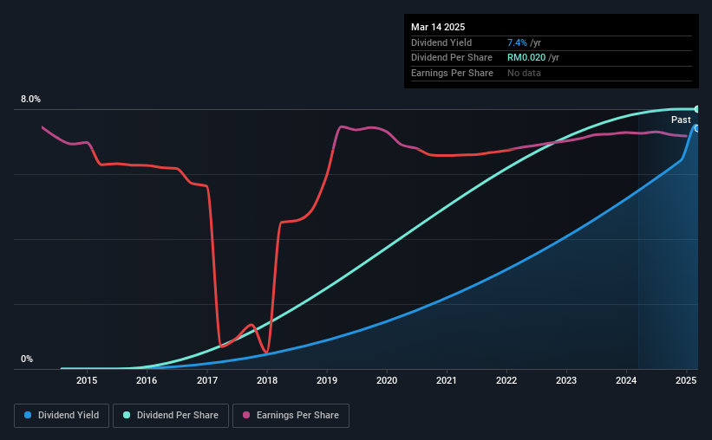Click the 7.4% dividend yield value
712x440 pixels.
(x=517, y=42)
